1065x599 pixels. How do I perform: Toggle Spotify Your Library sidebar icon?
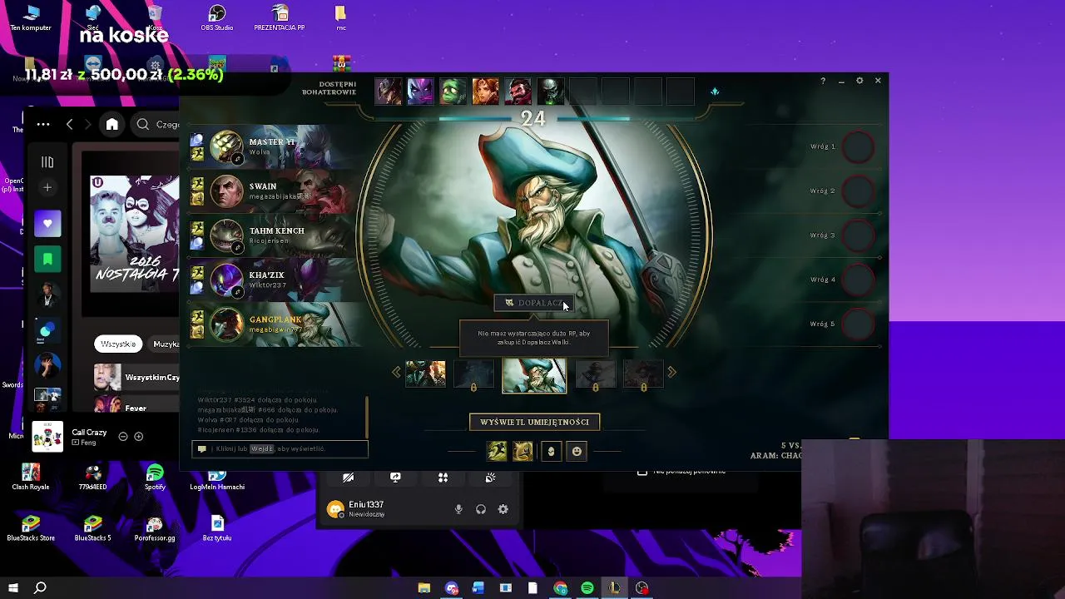pos(47,162)
